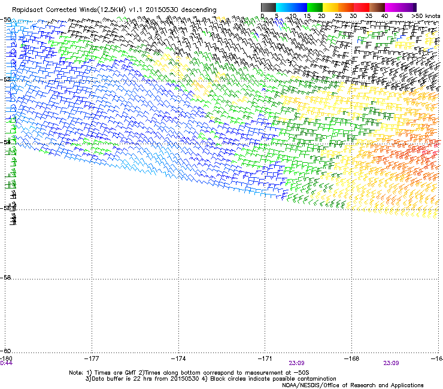
Task: Click the purple '23:09' time near -168
Action: click(391, 363)
